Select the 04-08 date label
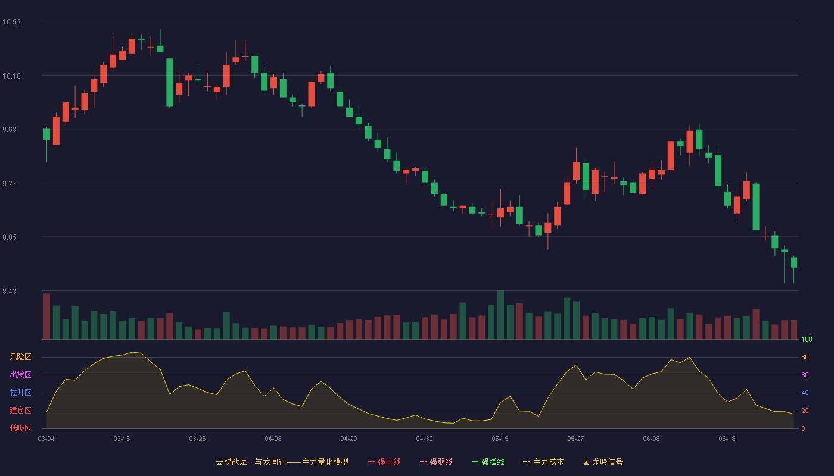This screenshot has height=476, width=834. tap(273, 439)
